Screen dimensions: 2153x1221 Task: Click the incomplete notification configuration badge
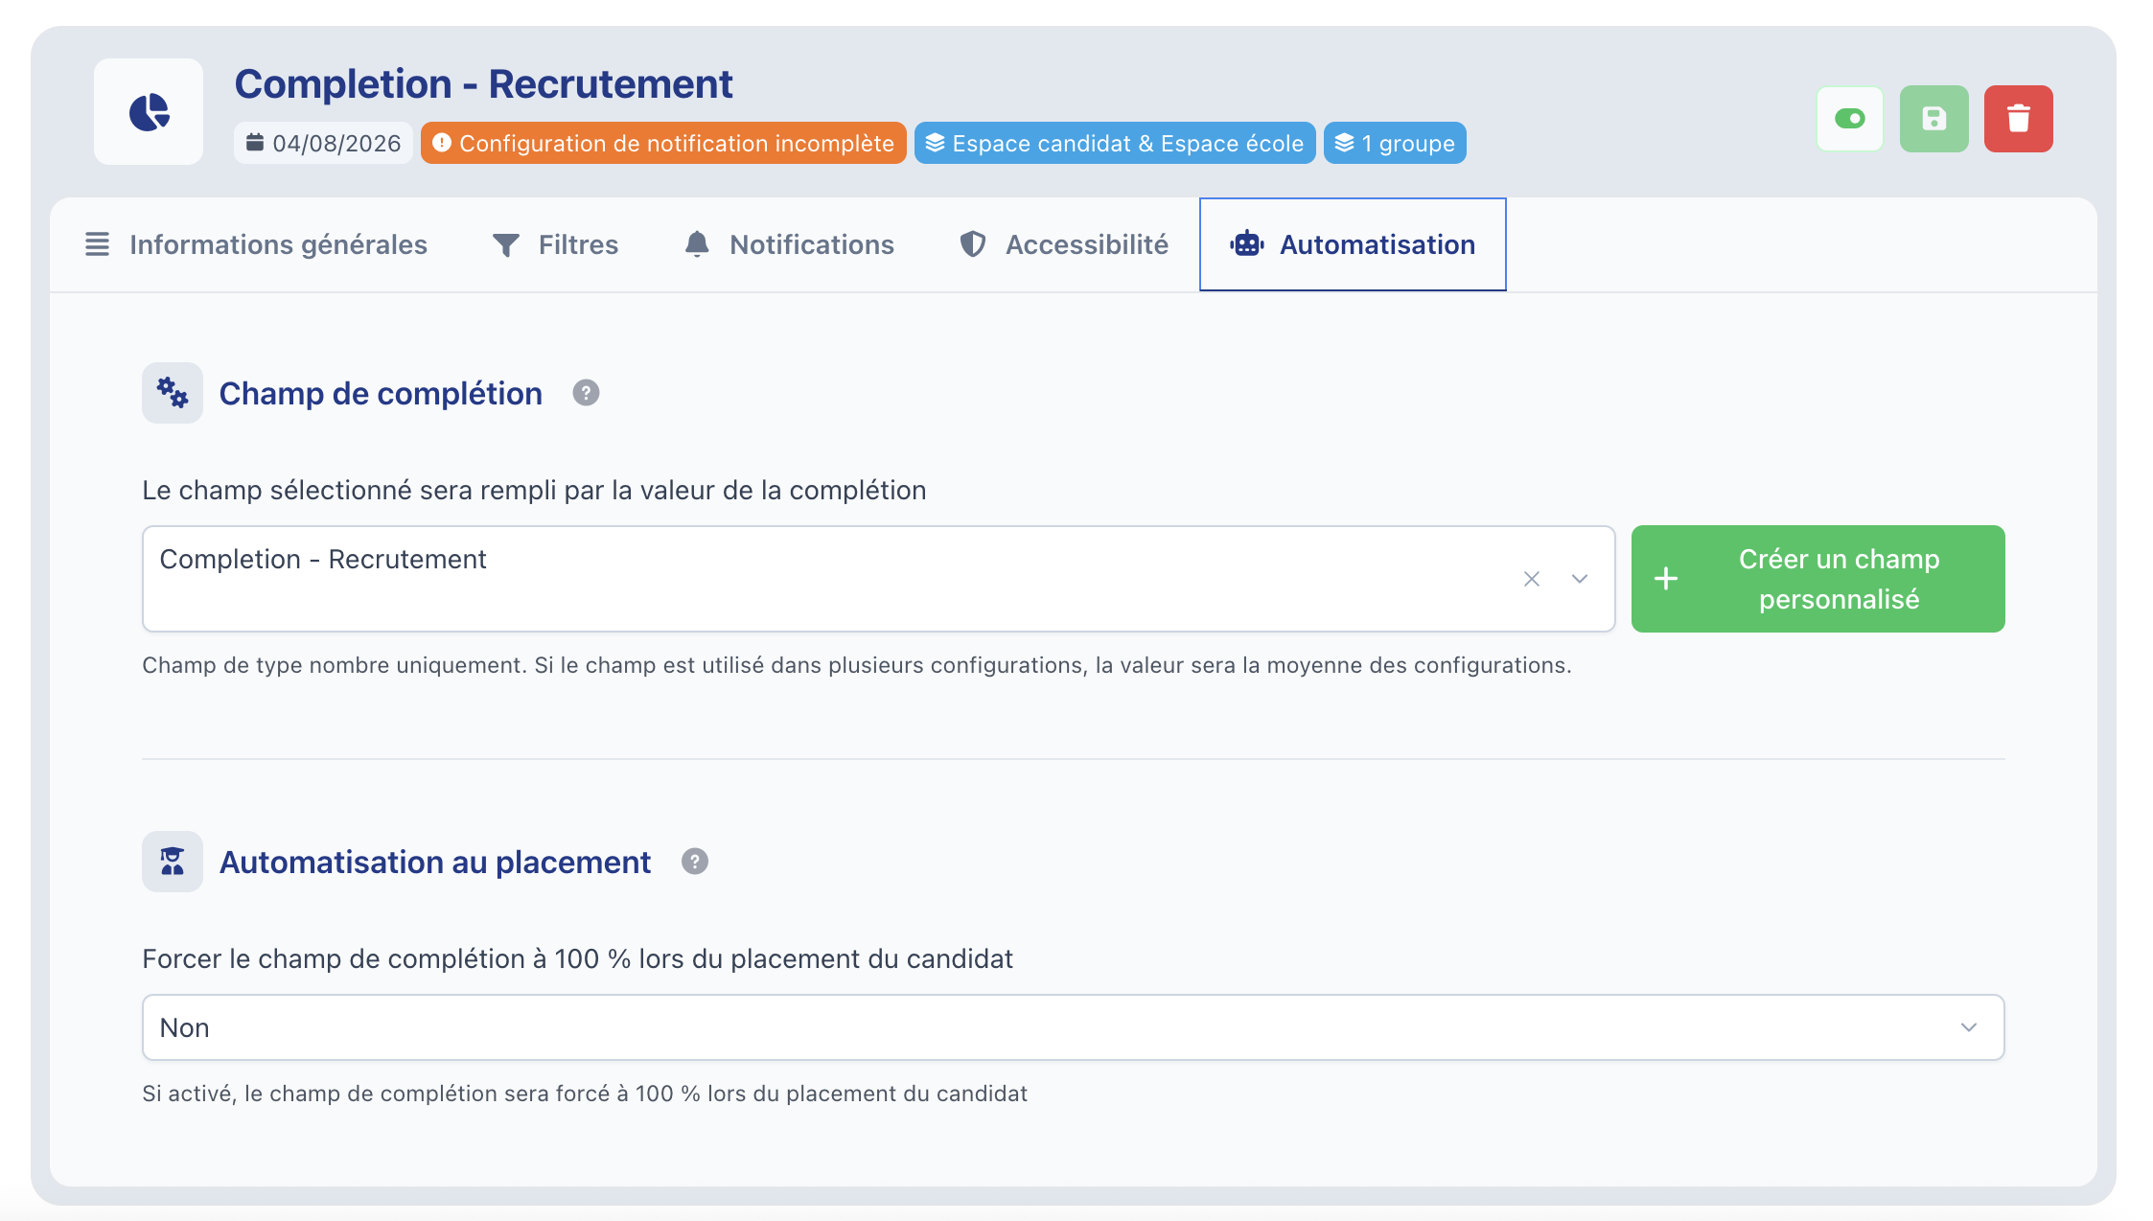click(x=663, y=143)
